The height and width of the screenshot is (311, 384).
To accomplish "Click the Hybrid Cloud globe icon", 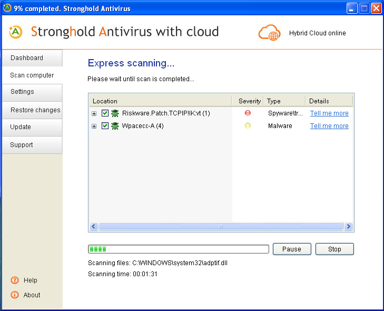I will (x=269, y=33).
